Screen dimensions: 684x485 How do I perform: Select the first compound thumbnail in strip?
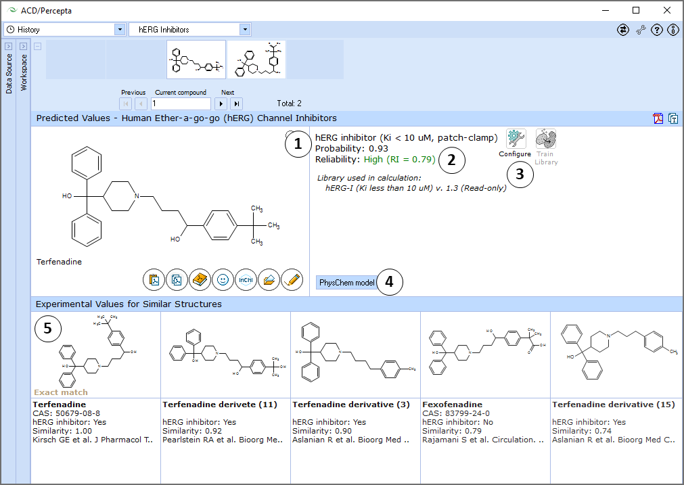[196, 60]
